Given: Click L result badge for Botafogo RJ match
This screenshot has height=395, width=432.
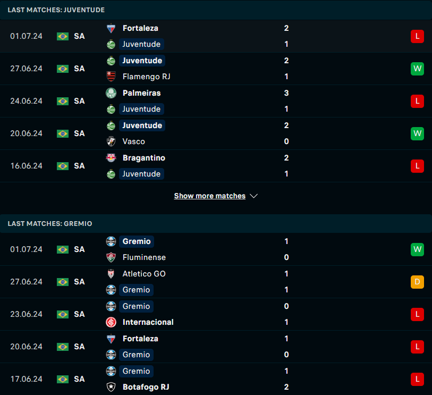Looking at the screenshot, I should [417, 379].
